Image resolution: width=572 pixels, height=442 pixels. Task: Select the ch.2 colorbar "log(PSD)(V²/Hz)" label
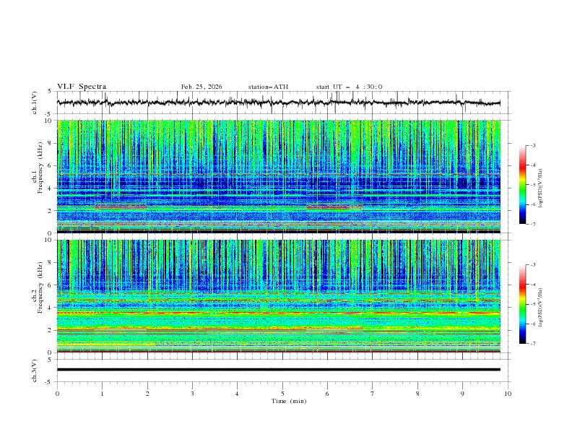[x=540, y=307]
